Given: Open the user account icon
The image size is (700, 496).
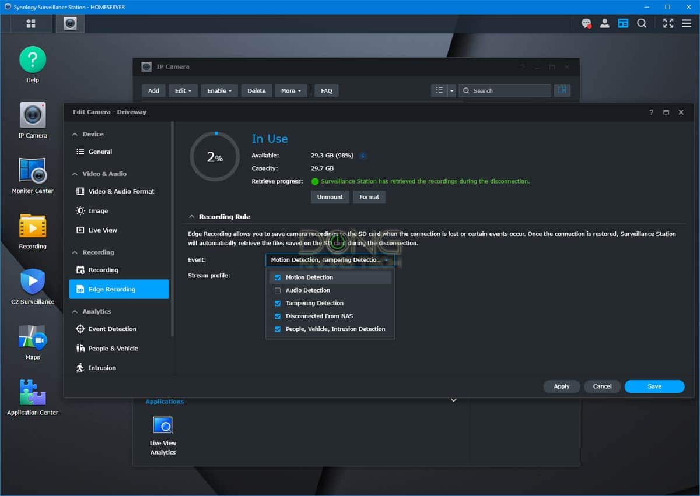Looking at the screenshot, I should point(605,23).
